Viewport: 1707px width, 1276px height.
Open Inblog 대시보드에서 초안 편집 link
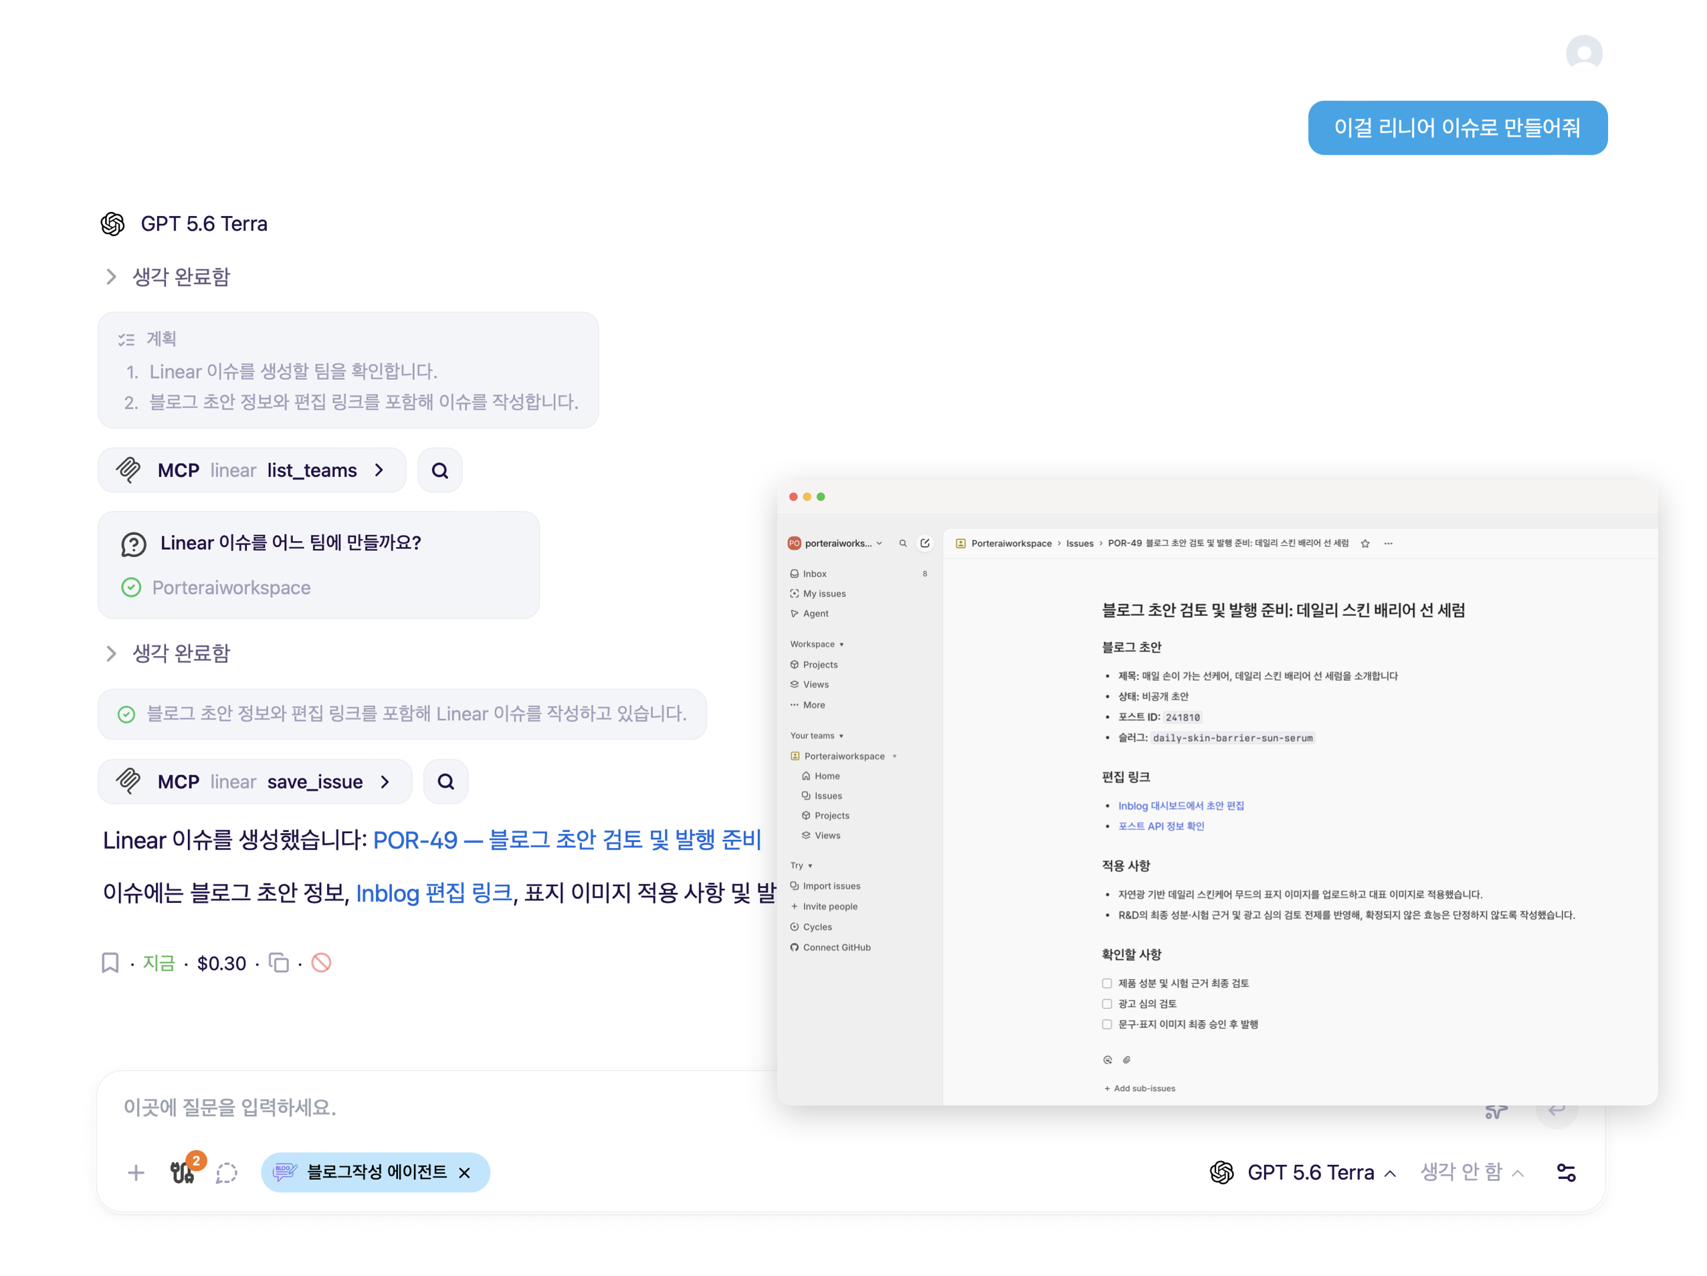pyautogui.click(x=1181, y=805)
